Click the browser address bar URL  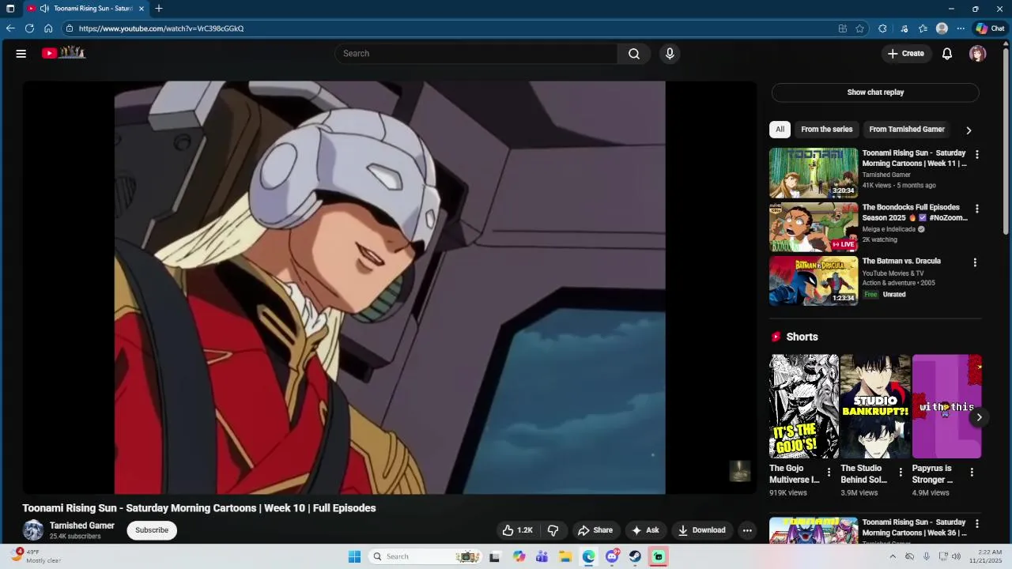point(161,28)
